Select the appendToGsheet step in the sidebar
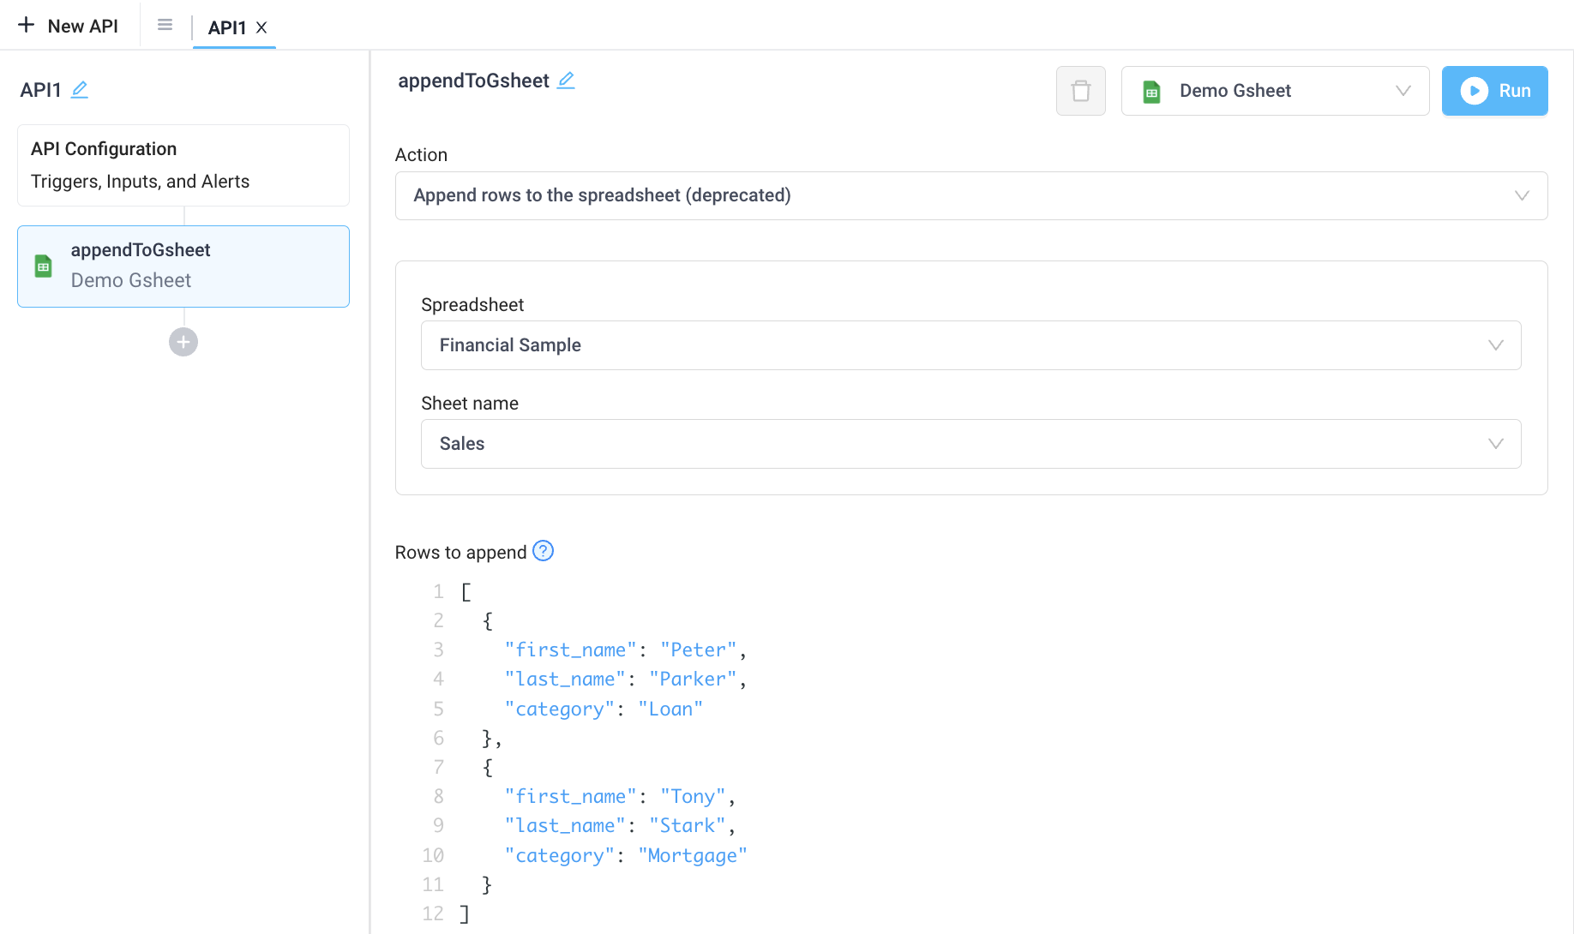The width and height of the screenshot is (1574, 934). (183, 266)
